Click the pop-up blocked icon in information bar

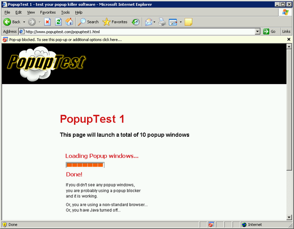[5, 40]
